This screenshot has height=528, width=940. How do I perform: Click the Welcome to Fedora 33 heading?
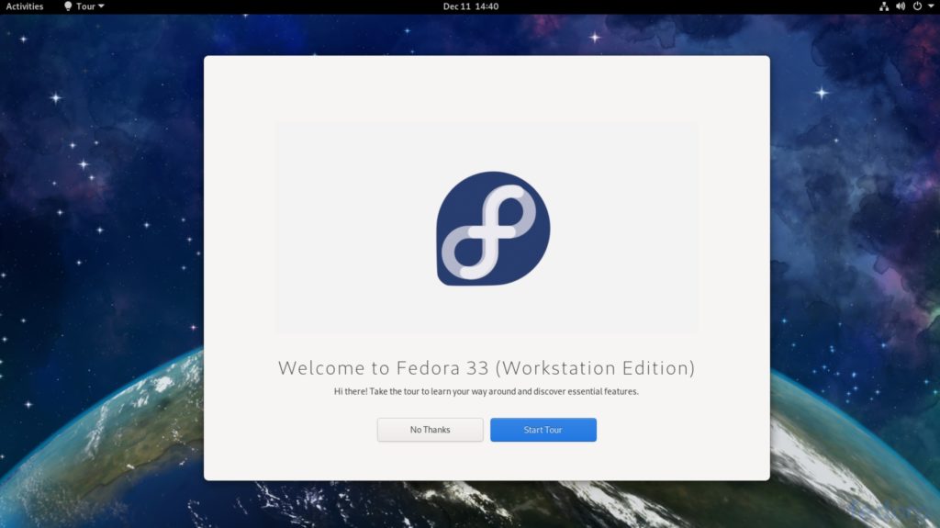487,368
